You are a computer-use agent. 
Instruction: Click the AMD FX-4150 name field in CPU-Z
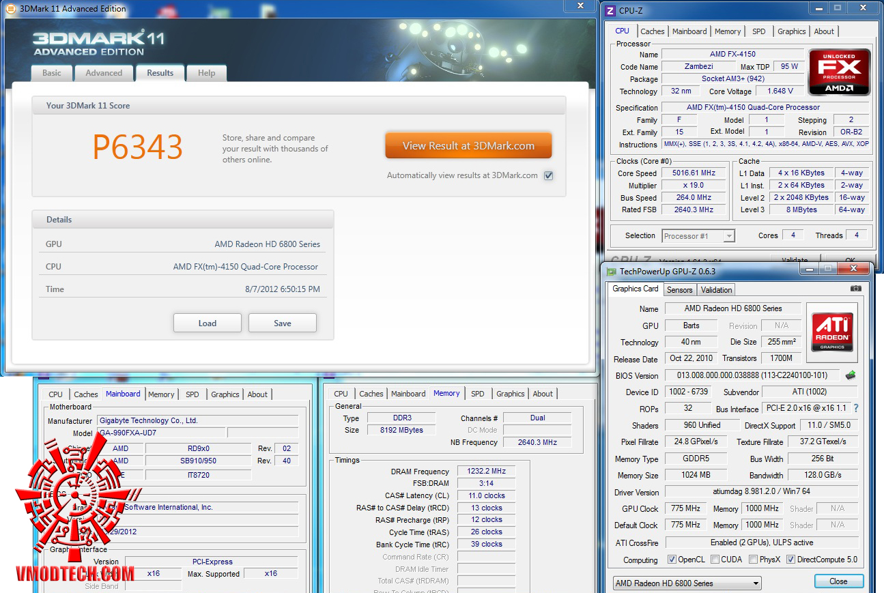click(732, 54)
